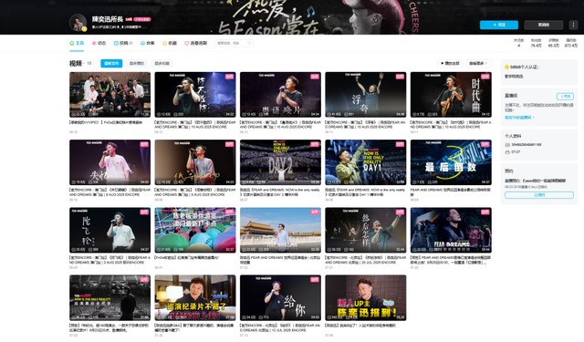Click the heart icon for 追番追剧
This screenshot has height=342, width=584.
pos(186,43)
